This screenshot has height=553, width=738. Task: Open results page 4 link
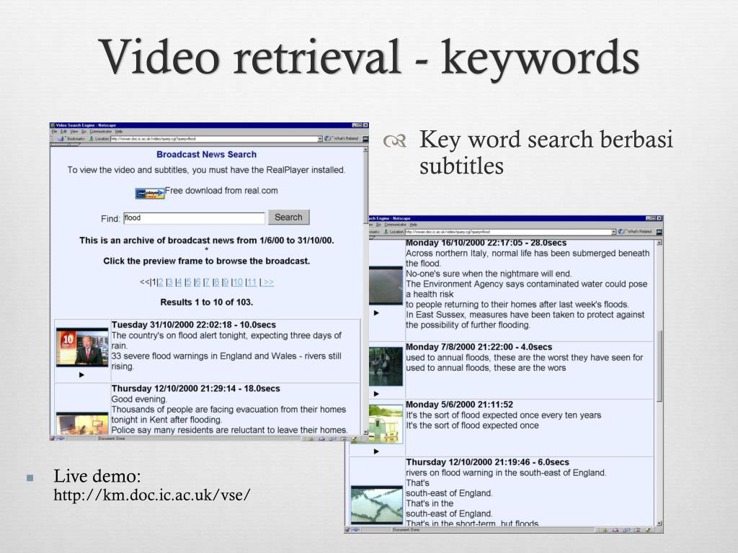[x=179, y=282]
